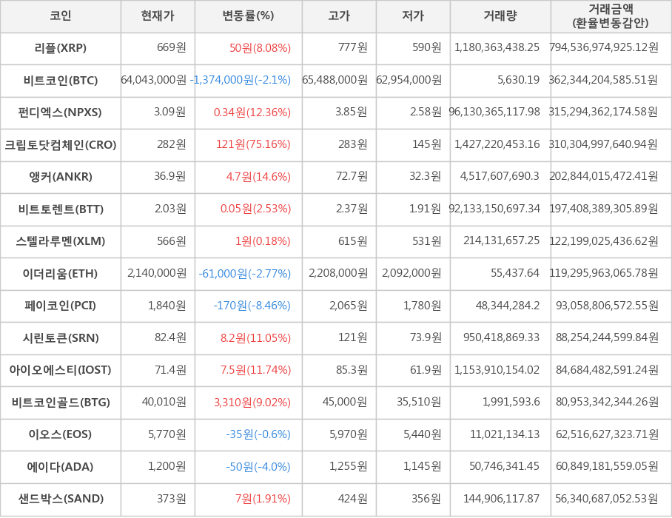672x518 pixels.
Task: Click 이오스(EOS) coin name
Action: (x=61, y=434)
